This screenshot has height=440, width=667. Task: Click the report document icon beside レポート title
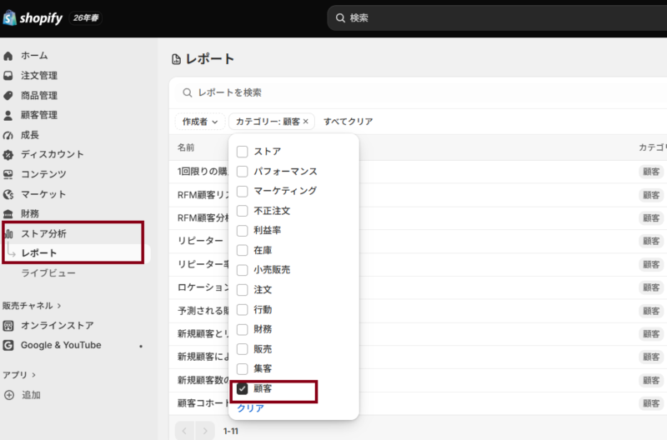[x=176, y=59]
